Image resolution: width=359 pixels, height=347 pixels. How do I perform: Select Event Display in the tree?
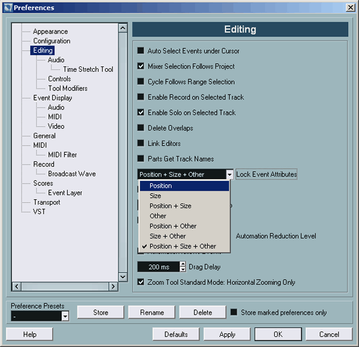tap(53, 98)
